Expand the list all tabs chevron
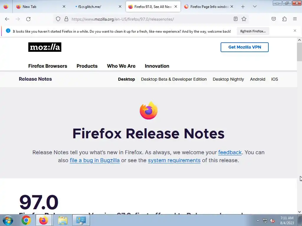 pos(255,7)
